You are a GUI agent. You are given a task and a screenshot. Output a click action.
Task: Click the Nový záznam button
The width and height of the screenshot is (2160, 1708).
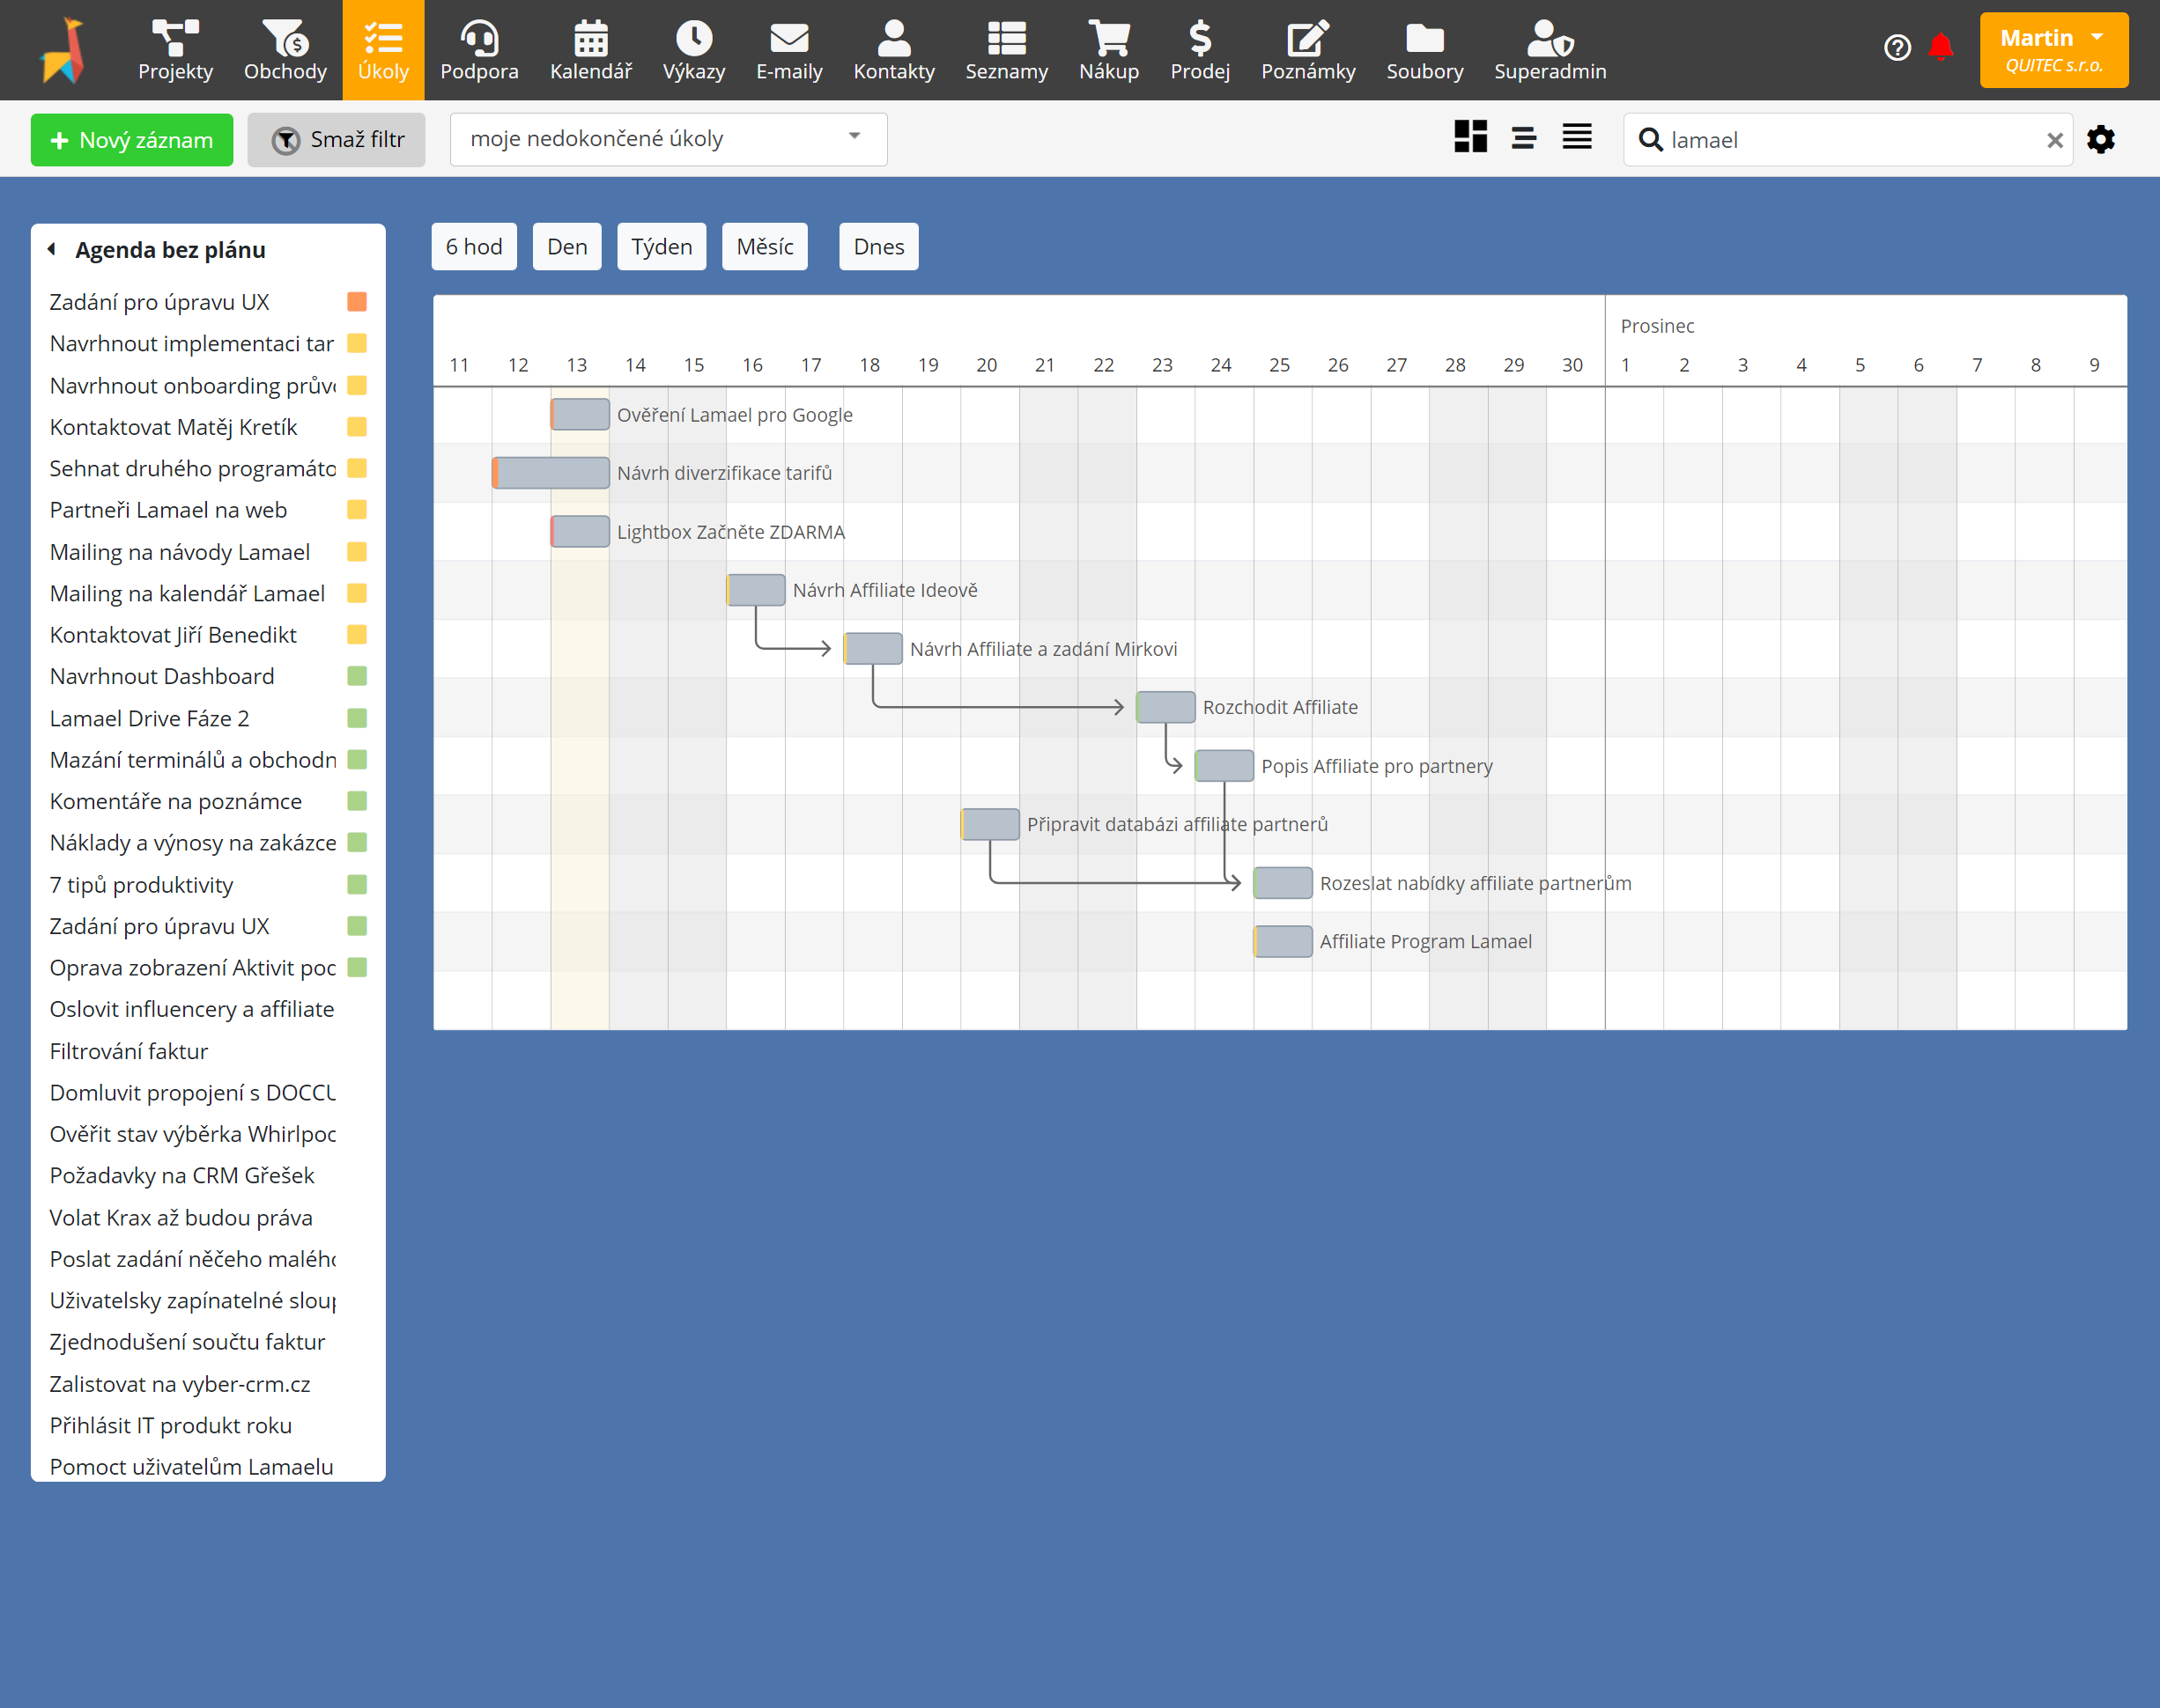[132, 140]
